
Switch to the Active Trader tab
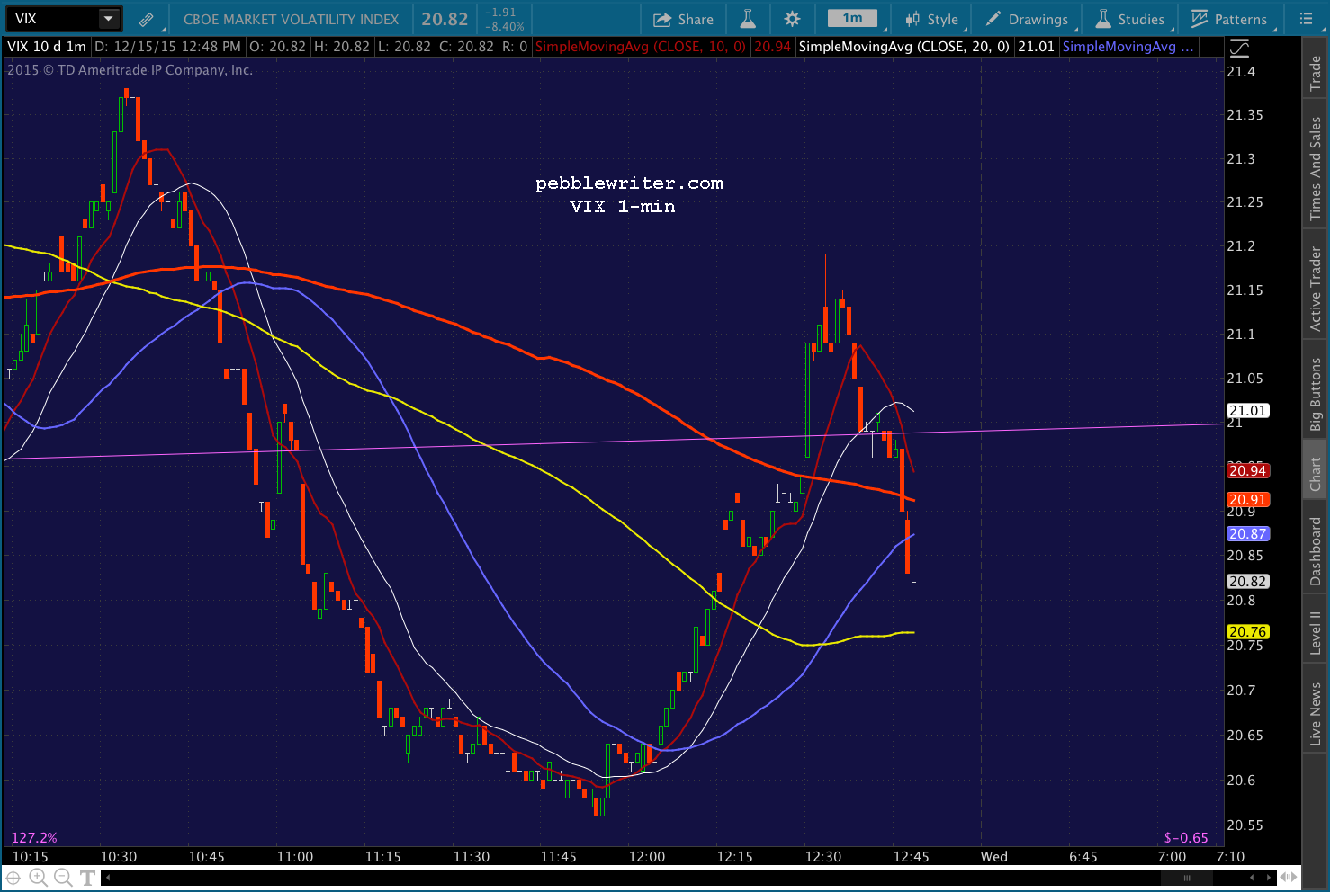tap(1316, 289)
